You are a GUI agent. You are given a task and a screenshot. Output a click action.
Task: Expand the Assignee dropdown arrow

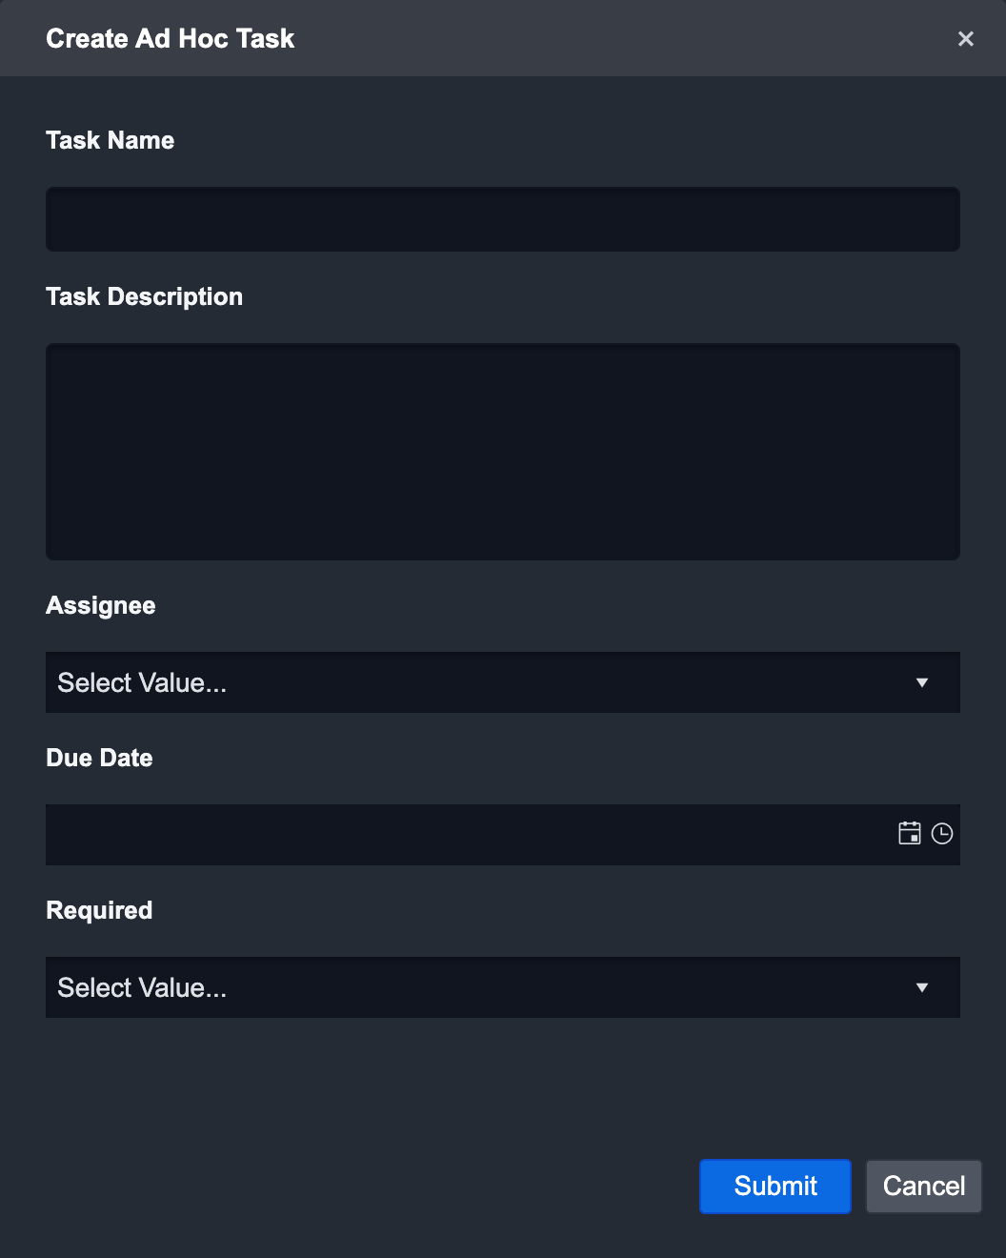click(x=921, y=682)
